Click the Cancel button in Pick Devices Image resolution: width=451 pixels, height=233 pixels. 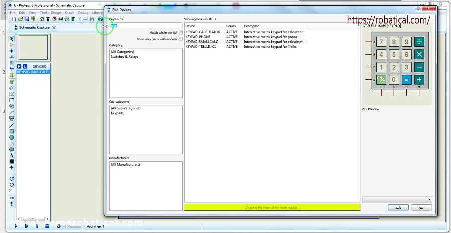(421, 207)
